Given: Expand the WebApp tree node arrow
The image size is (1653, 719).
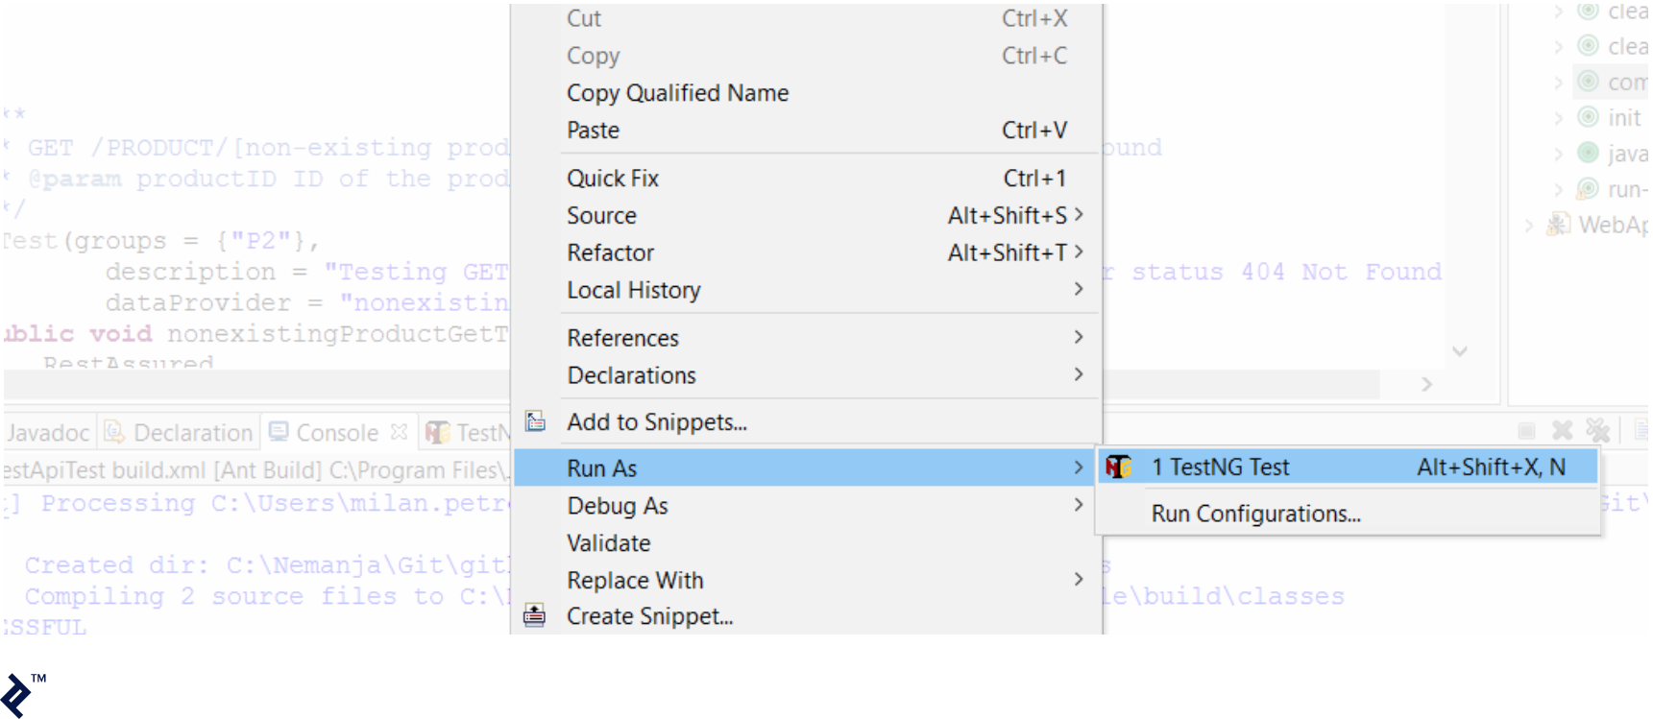Looking at the screenshot, I should click(x=1529, y=226).
